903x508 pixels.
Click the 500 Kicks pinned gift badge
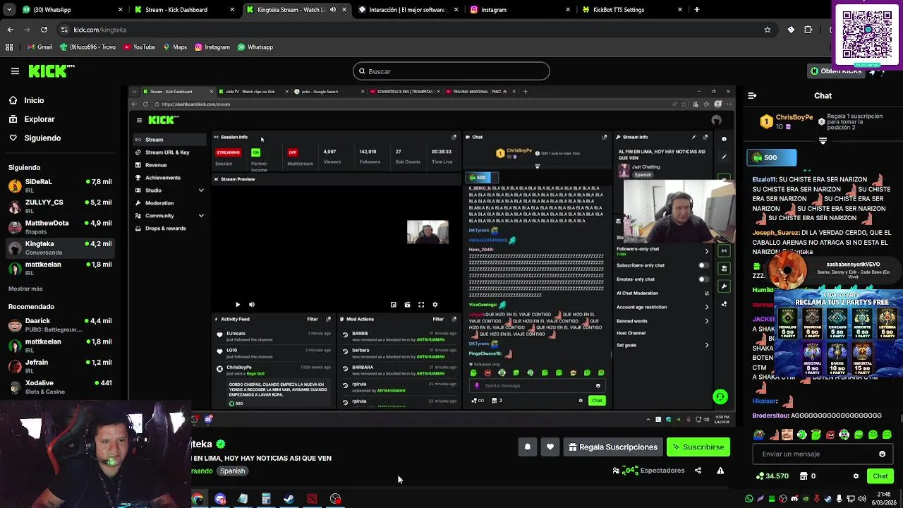[x=772, y=158]
